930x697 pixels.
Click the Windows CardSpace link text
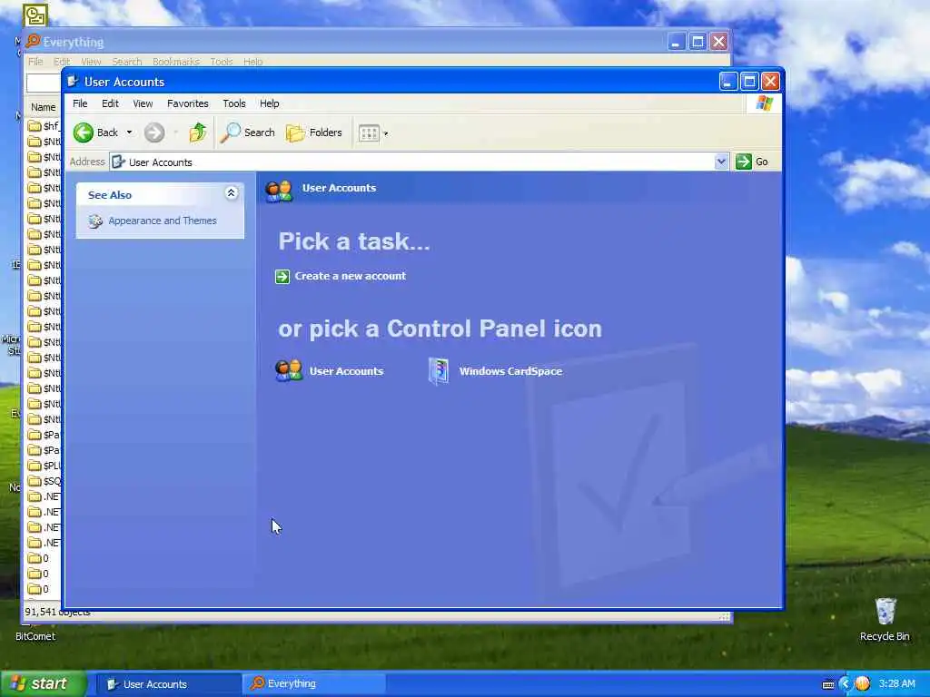(510, 371)
